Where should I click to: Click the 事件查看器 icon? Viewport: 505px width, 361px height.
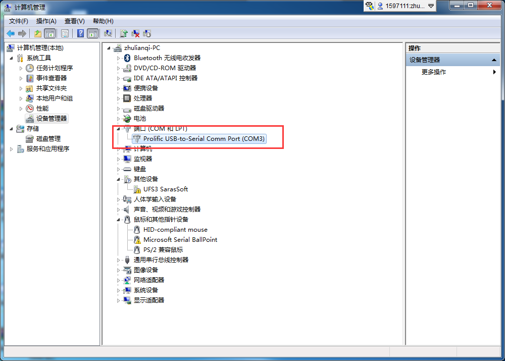click(x=30, y=78)
